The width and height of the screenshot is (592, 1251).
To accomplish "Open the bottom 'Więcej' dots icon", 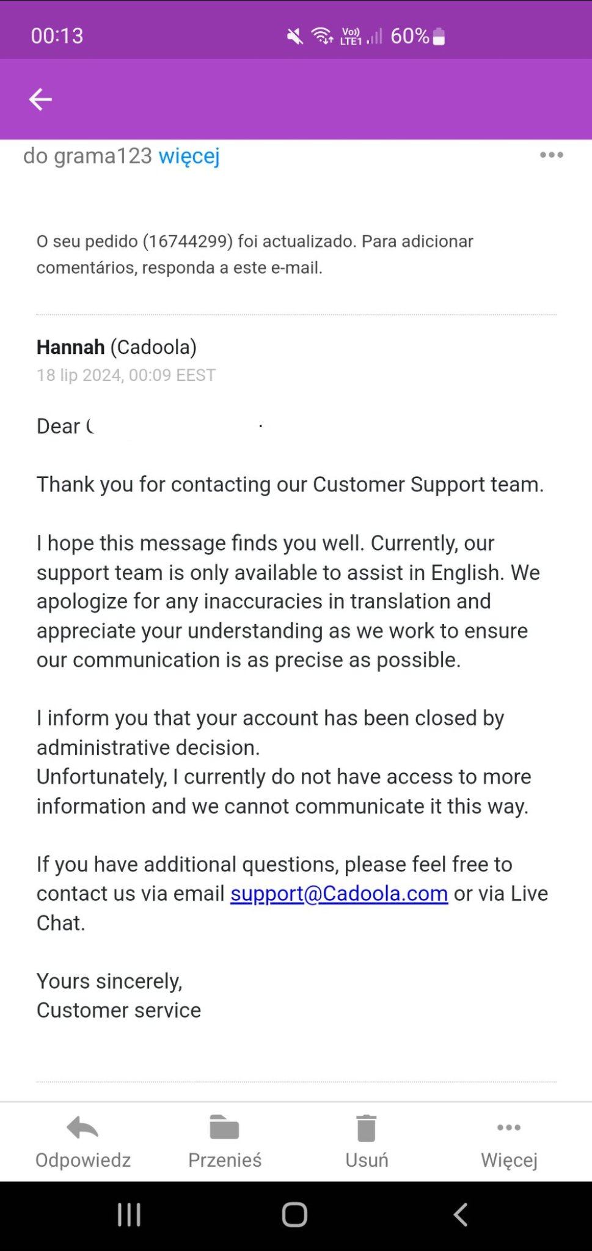I will tap(509, 1128).
